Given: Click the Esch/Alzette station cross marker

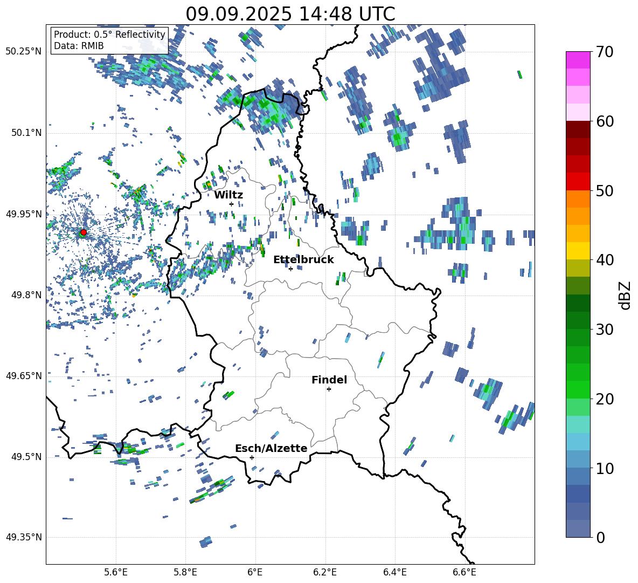Looking at the screenshot, I should (252, 457).
